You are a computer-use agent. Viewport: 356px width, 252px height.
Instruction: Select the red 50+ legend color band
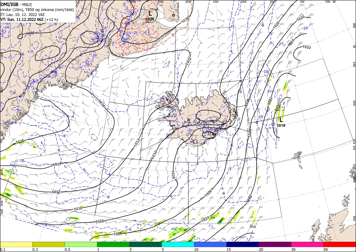340,244
